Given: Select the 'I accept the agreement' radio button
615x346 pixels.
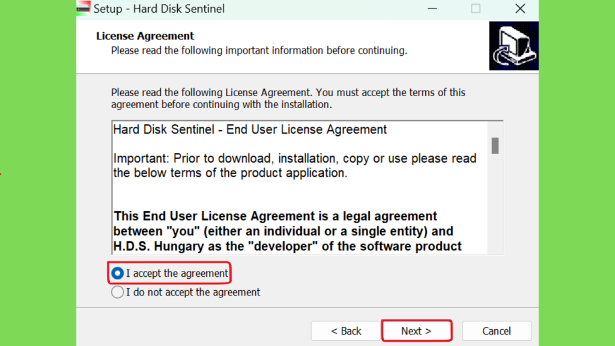Looking at the screenshot, I should click(x=117, y=273).
